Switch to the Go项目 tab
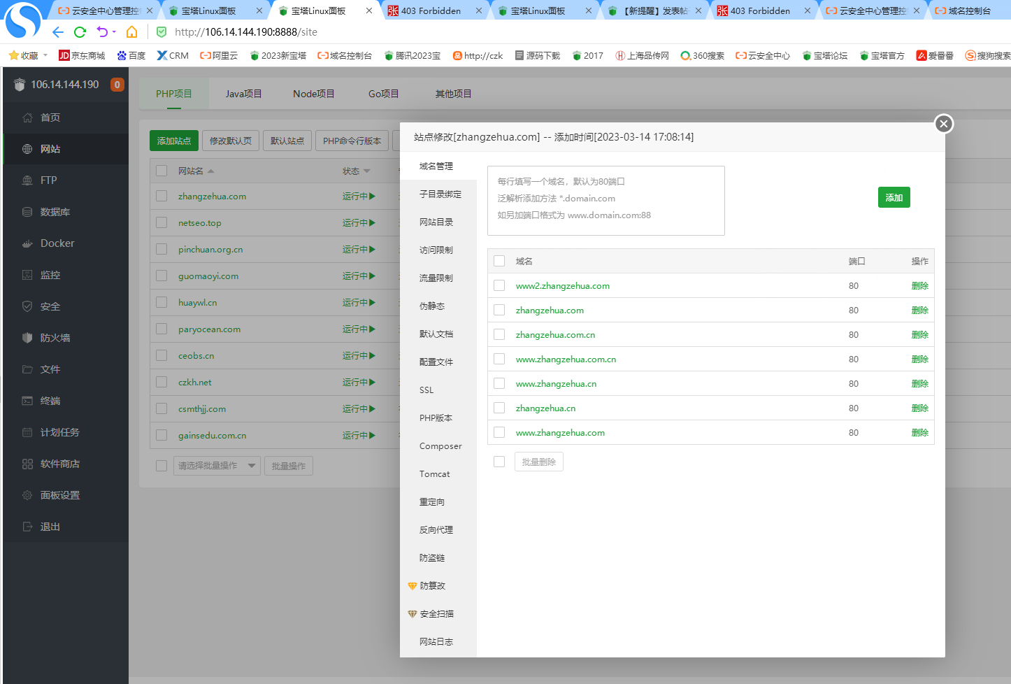The height and width of the screenshot is (684, 1011). [384, 94]
